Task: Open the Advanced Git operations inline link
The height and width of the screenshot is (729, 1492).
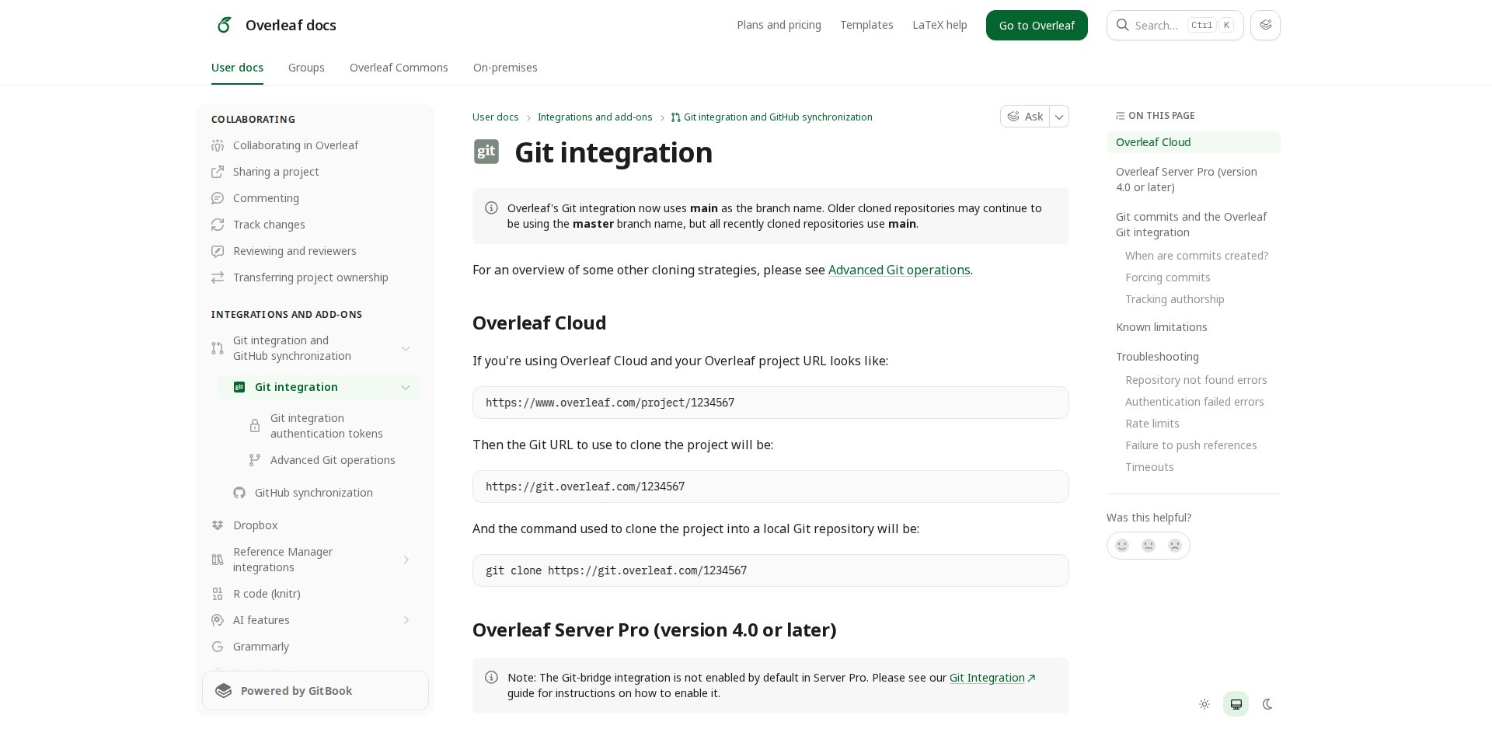Action: (x=899, y=270)
